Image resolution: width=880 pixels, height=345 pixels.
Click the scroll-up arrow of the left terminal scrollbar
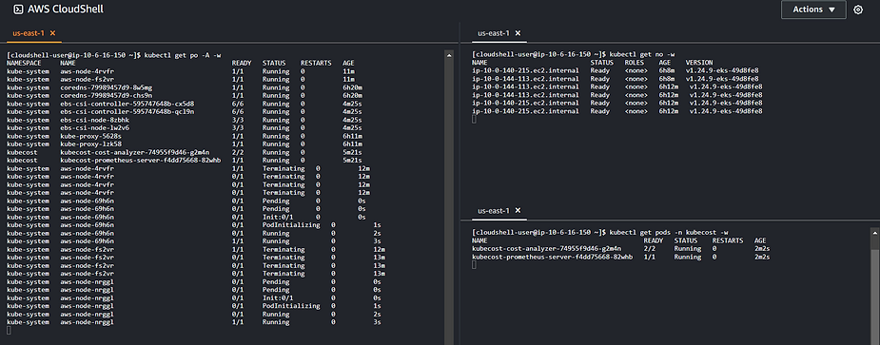click(x=449, y=55)
